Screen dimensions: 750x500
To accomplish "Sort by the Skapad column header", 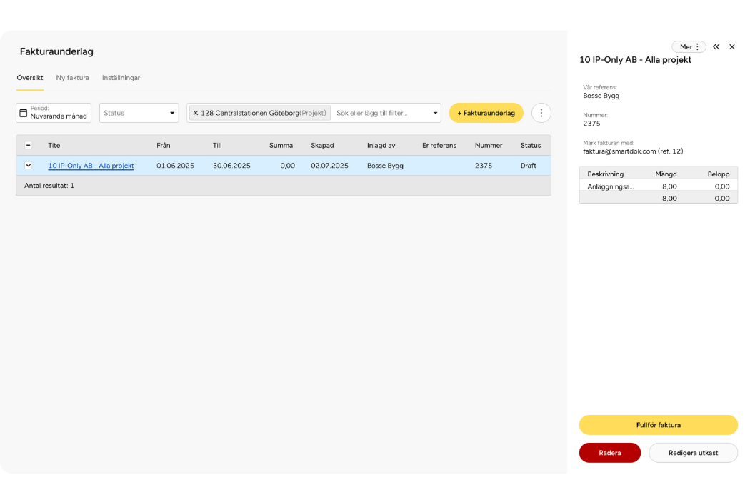I will [x=322, y=146].
